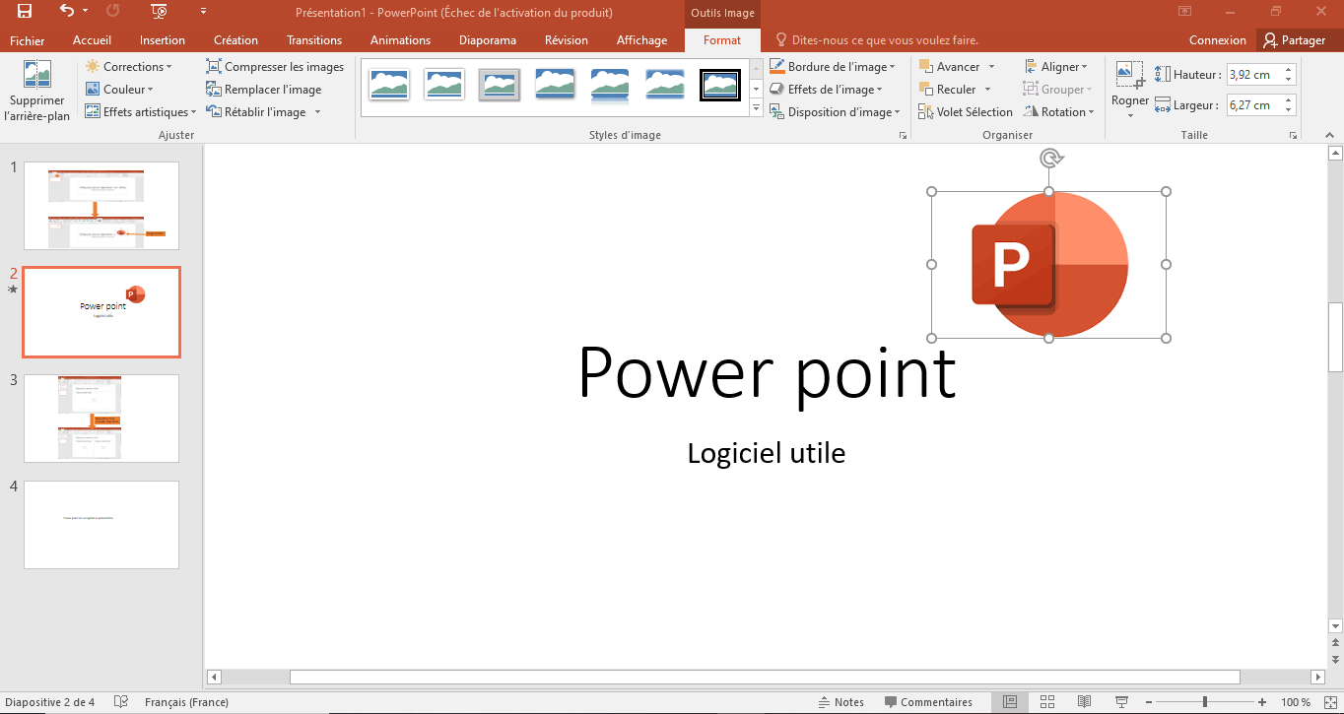Apply the first picture style in gallery
The height and width of the screenshot is (714, 1344).
(x=389, y=86)
